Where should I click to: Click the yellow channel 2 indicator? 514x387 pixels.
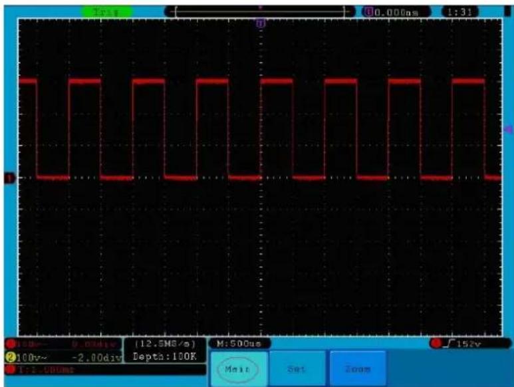[11, 357]
